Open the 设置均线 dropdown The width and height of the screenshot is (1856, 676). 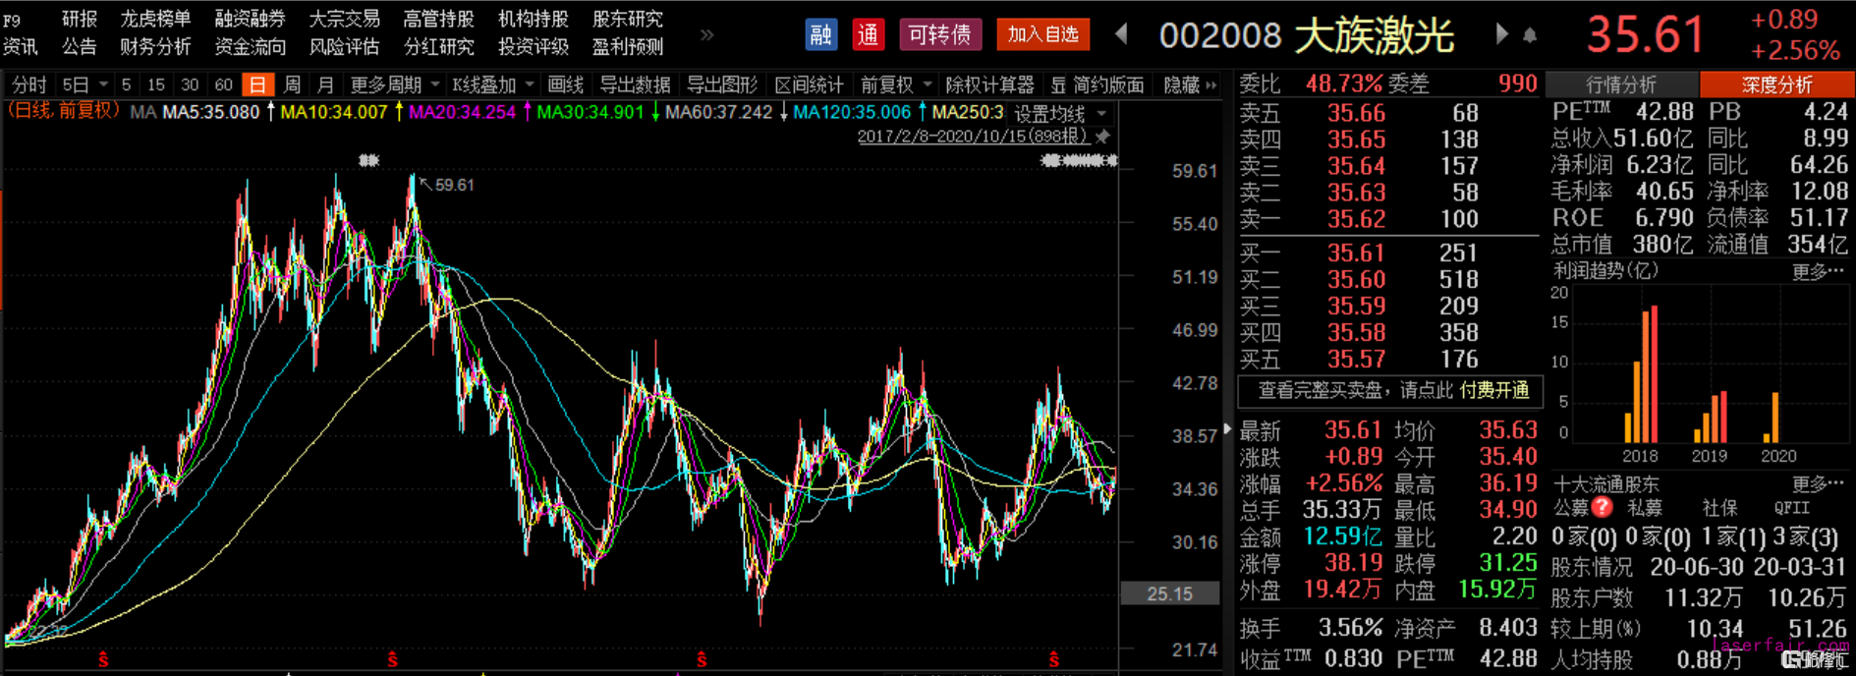tap(1060, 114)
